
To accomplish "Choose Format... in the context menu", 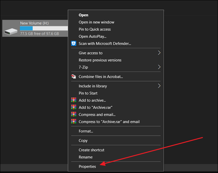I will tap(86, 131).
